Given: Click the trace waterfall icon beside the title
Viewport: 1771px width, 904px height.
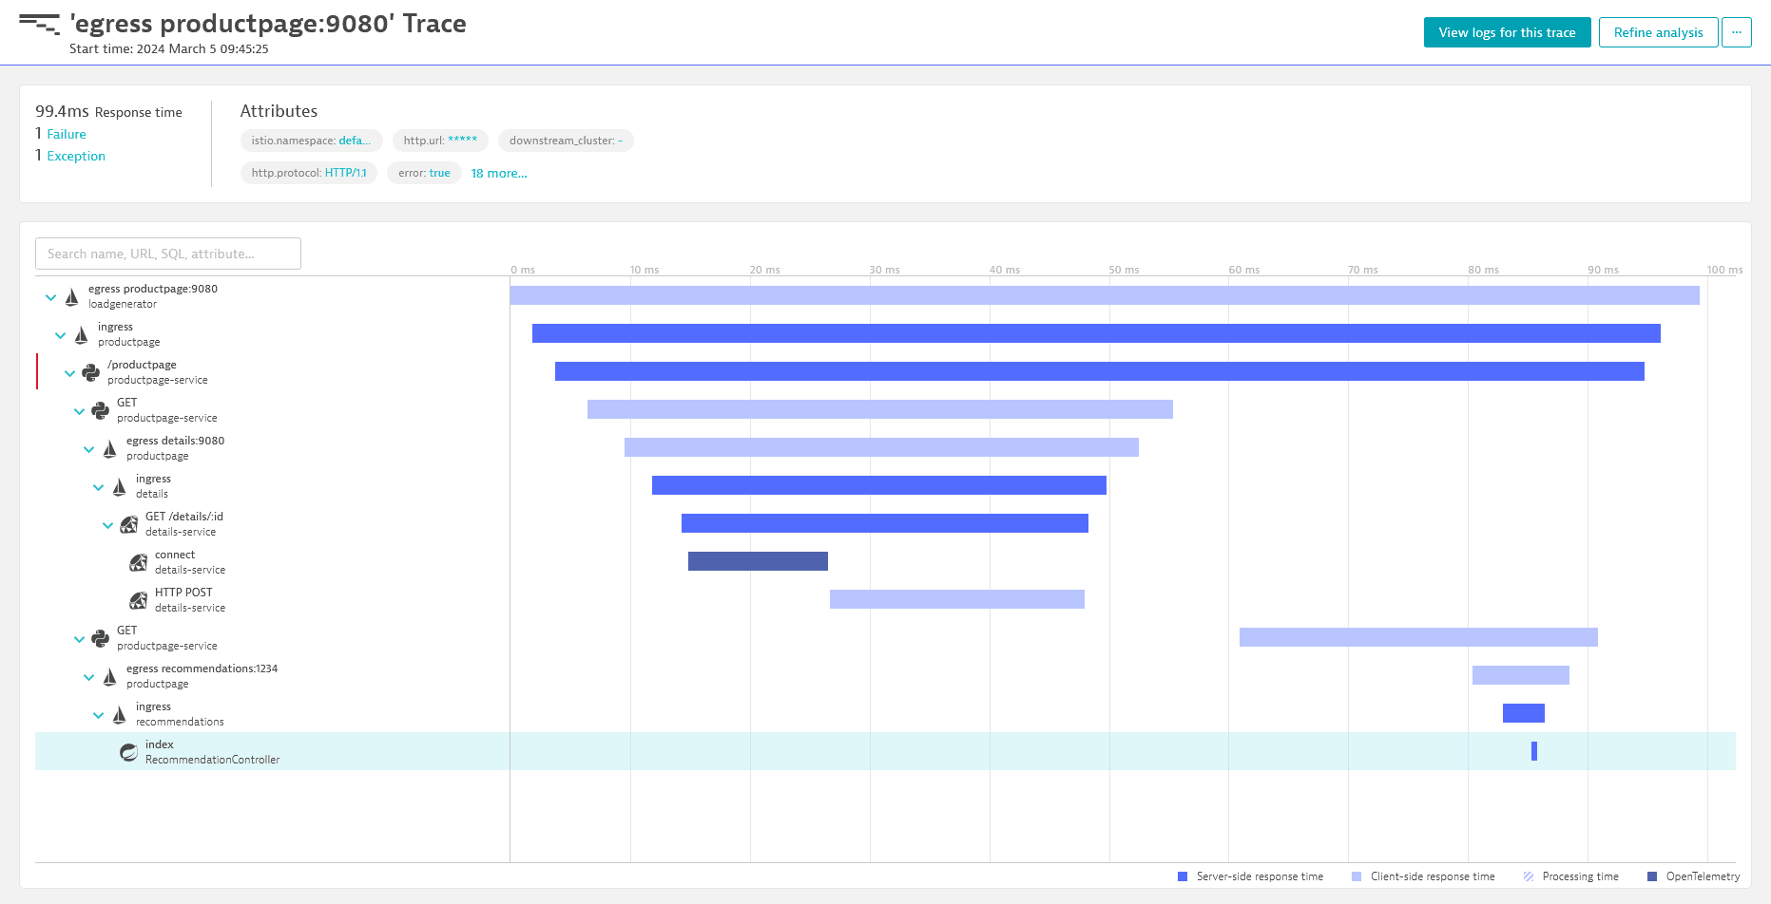Looking at the screenshot, I should coord(39,24).
